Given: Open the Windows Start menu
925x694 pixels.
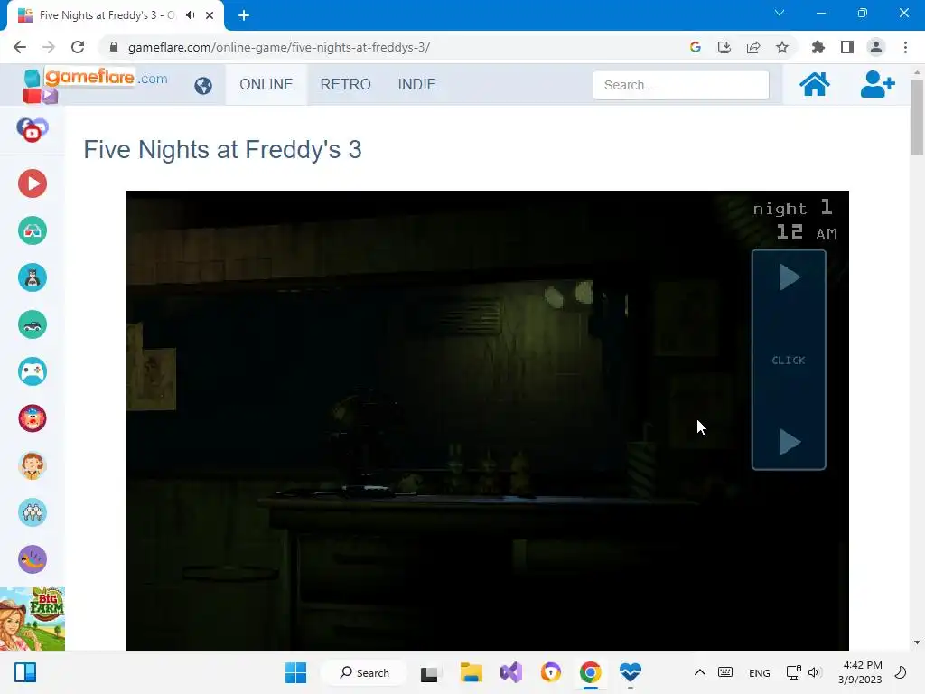Looking at the screenshot, I should tap(295, 672).
